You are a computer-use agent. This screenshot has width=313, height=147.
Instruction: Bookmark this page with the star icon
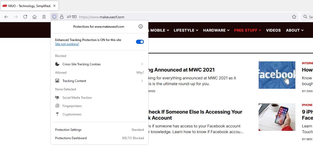294,17
